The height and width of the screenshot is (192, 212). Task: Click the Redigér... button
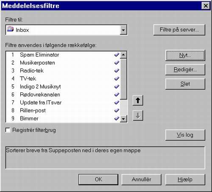[185, 70]
